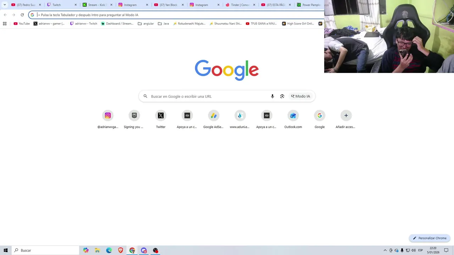Switch to the Twitch tab
Viewport: 454px width, 255px height.
[62, 5]
